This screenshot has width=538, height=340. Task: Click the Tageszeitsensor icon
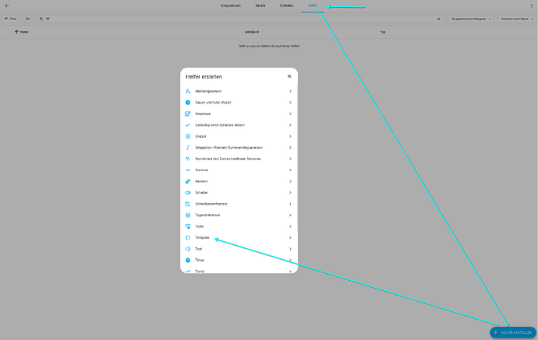(188, 215)
